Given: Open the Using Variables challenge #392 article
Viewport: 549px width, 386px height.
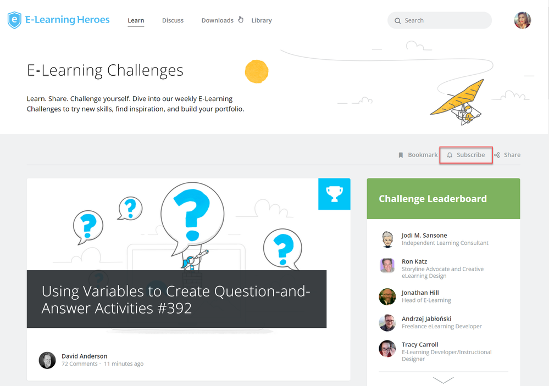Looking at the screenshot, I should point(176,299).
